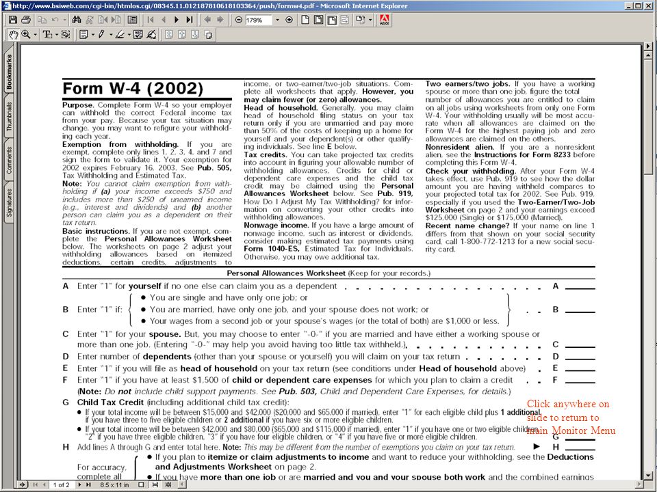Open the Adobe website icon

coord(384,20)
